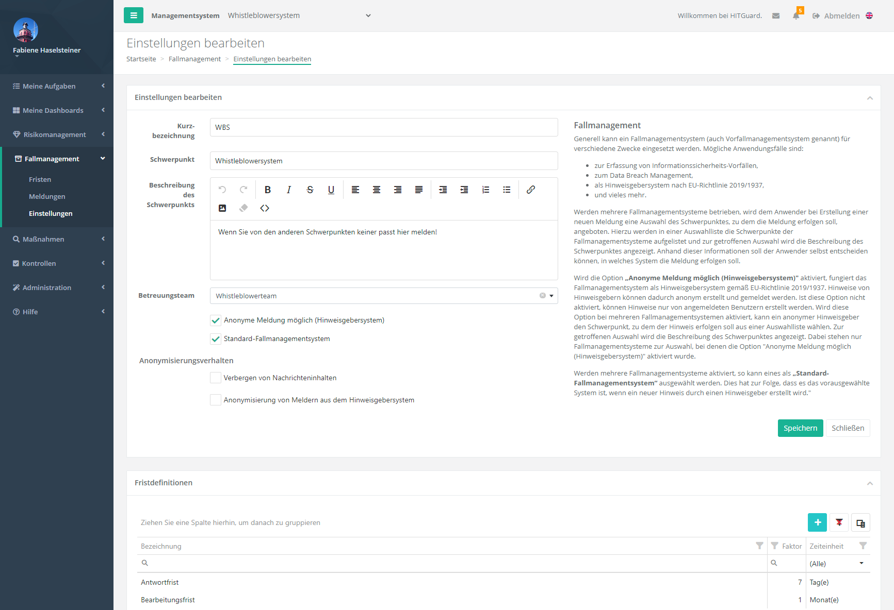Add new Fristdefinition with plus button
Screen dimensions: 894x610
coord(817,522)
